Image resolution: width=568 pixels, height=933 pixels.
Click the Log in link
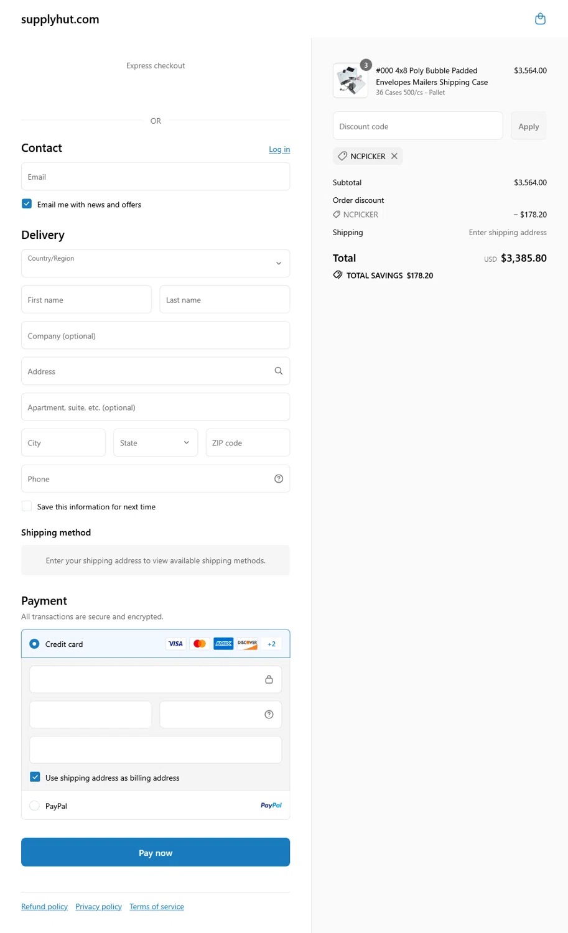coord(279,149)
